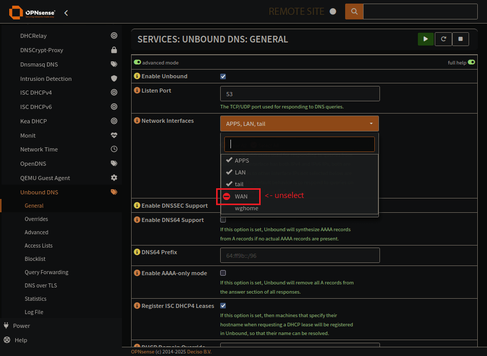Click the Power plug icon
Image resolution: width=487 pixels, height=356 pixels.
click(6, 325)
